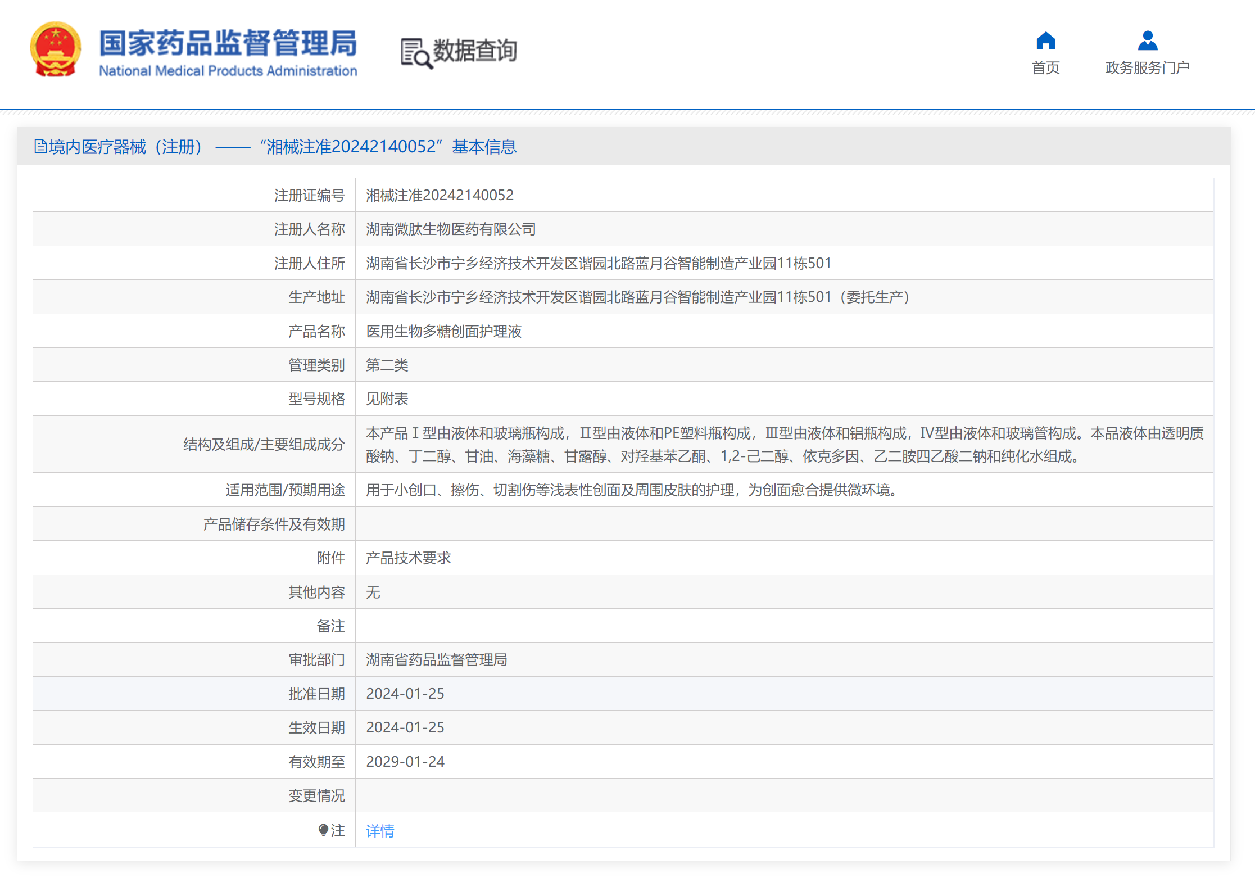Click the government portal person icon
Viewport: 1255px width, 882px height.
point(1147,41)
